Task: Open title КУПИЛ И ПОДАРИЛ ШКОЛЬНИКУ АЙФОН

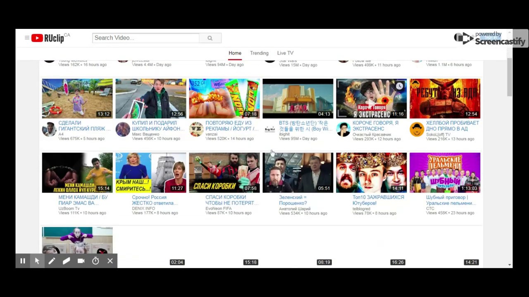Action: tap(158, 126)
